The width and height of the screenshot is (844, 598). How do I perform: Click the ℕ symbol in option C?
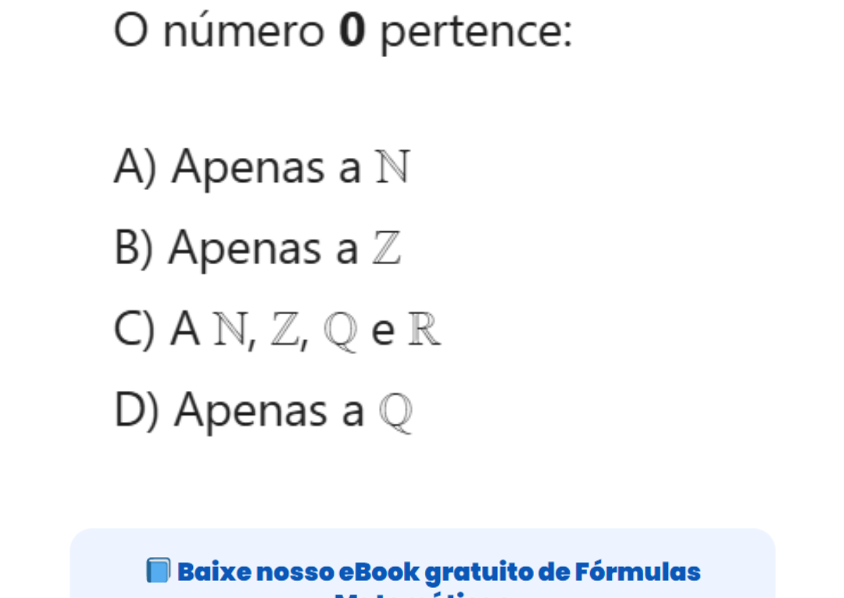tap(231, 330)
